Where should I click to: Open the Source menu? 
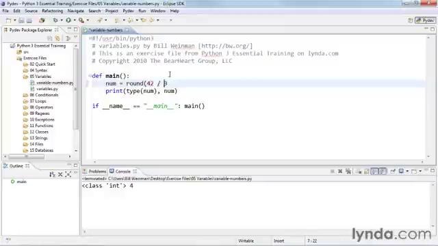pyautogui.click(x=31, y=11)
